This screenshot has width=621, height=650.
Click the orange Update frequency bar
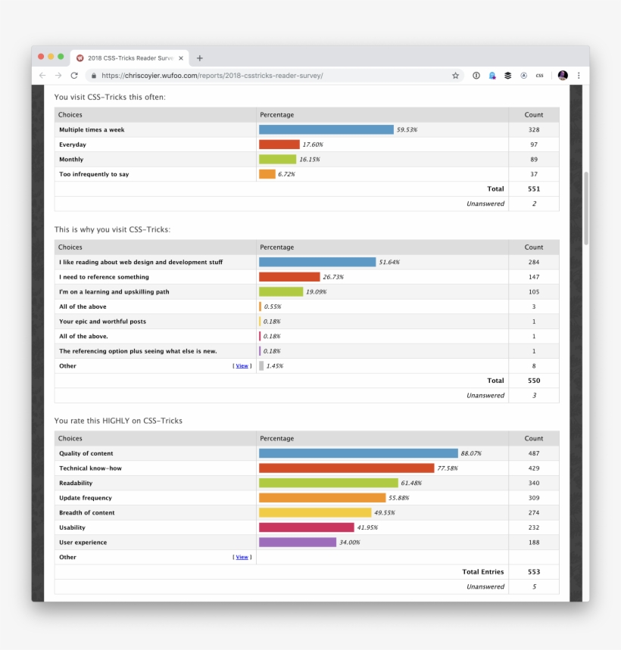(323, 497)
